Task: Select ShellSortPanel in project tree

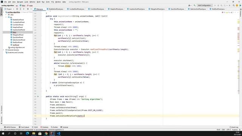Action: (x=17, y=42)
